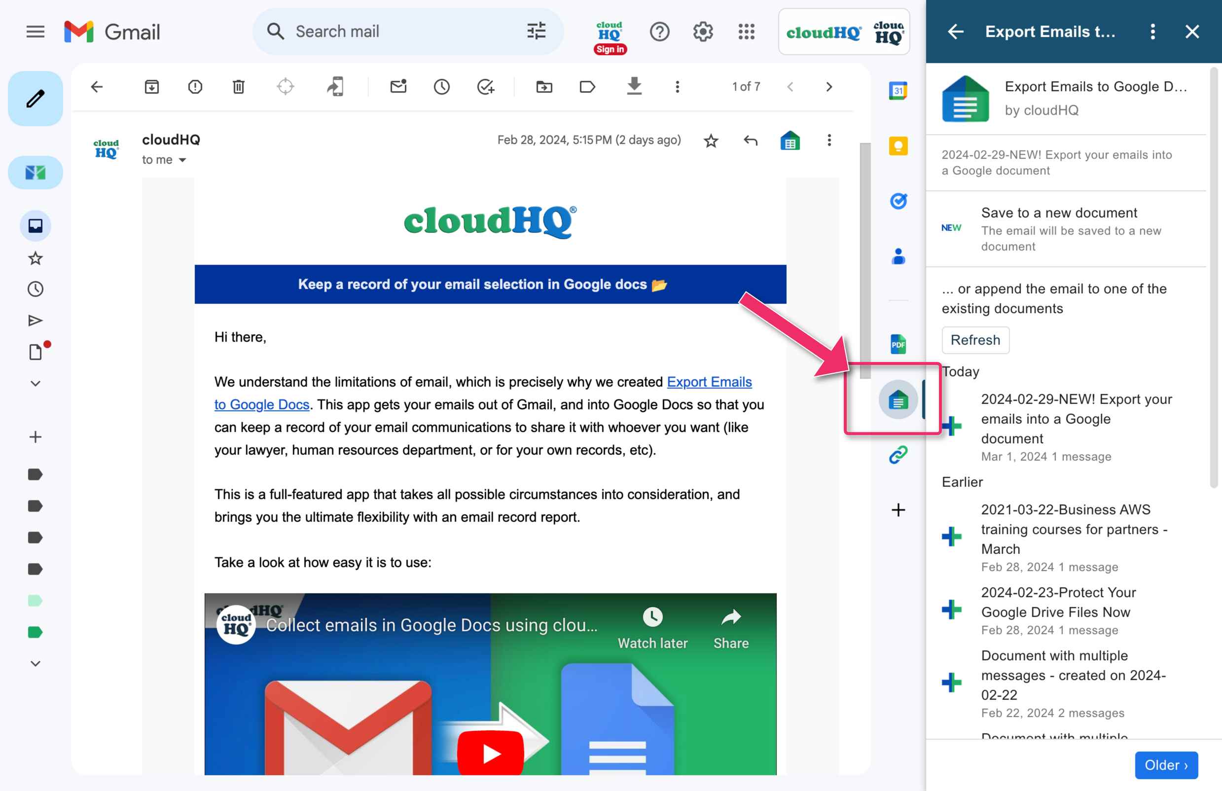The image size is (1222, 791).
Task: Go to previous email arrow
Action: click(x=790, y=87)
